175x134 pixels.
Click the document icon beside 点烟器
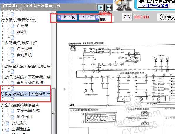pos(13,26)
